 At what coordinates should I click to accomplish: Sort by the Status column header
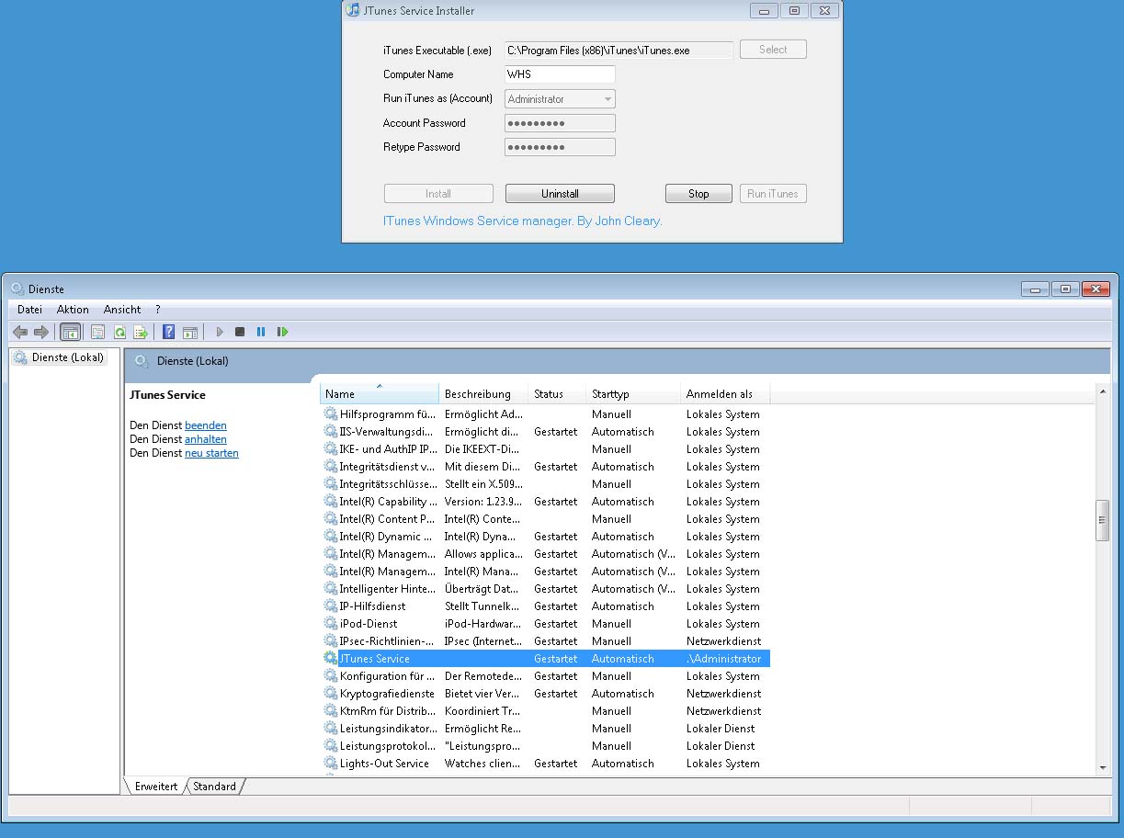point(557,393)
